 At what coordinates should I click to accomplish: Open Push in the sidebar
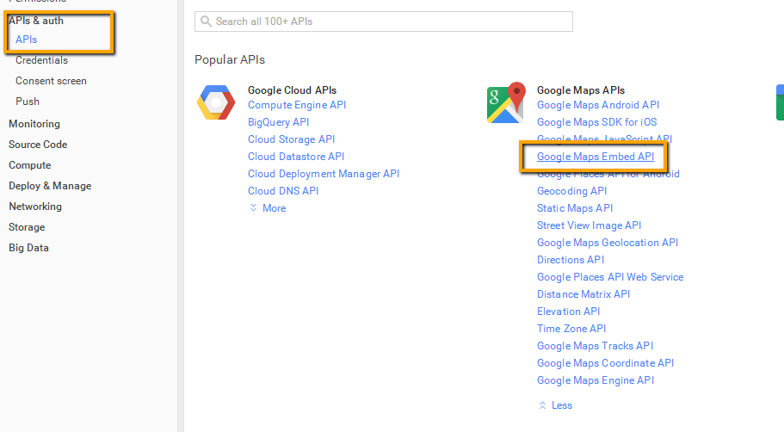pos(28,101)
